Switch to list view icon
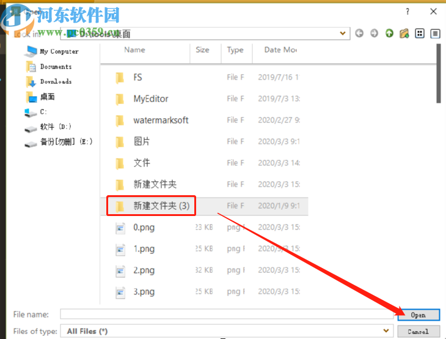 point(420,33)
